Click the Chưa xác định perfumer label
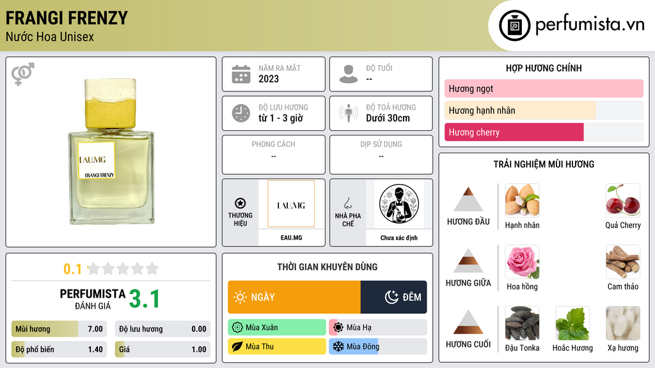Screen dimensions: 655x368 (x=399, y=238)
